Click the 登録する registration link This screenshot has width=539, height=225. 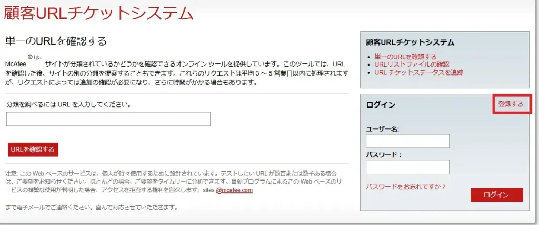[x=511, y=104]
